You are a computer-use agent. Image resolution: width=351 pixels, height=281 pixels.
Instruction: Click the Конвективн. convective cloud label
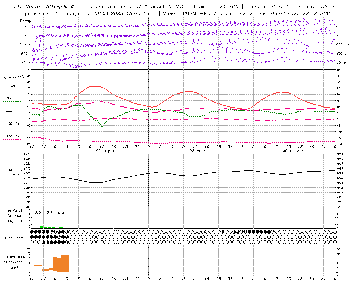tap(14, 257)
